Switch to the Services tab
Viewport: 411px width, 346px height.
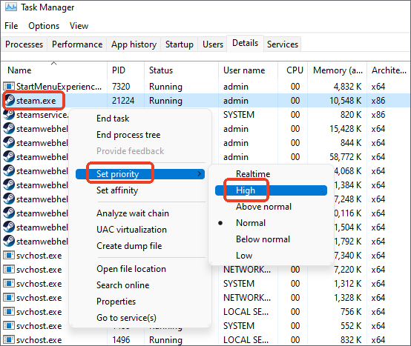coord(283,44)
